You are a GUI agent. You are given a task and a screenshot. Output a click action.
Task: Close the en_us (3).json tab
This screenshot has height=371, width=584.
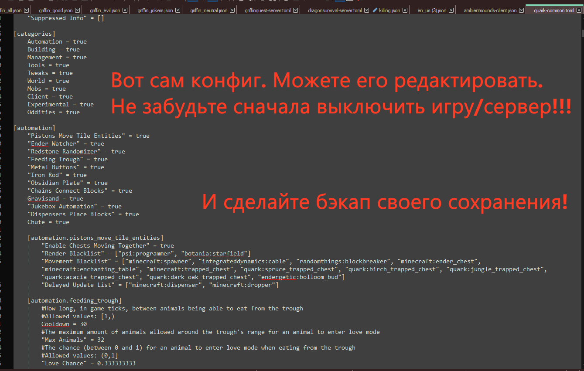tap(451, 10)
